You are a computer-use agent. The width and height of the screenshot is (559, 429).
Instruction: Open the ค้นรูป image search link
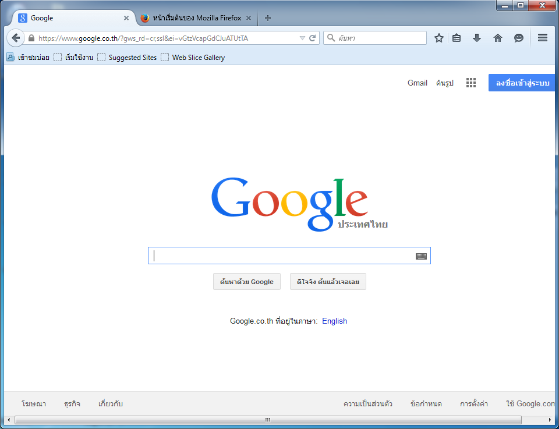pos(444,83)
